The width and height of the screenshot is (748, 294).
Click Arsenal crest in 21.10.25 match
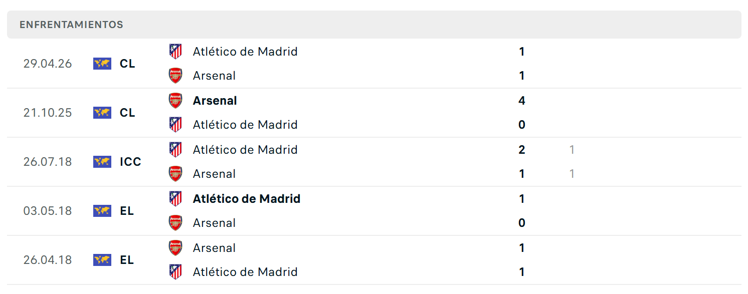175,101
